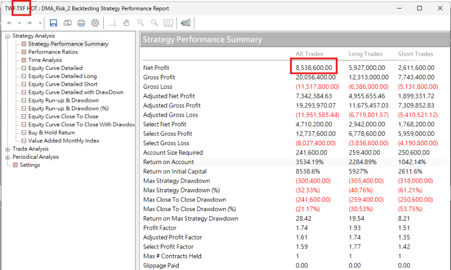Open the back history dropdown arrow
The image size is (451, 270).
pyautogui.click(x=19, y=23)
